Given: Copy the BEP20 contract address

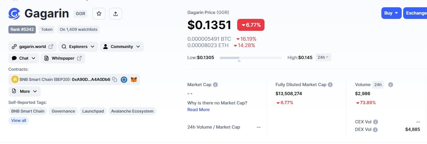Looking at the screenshot, I should (x=115, y=79).
